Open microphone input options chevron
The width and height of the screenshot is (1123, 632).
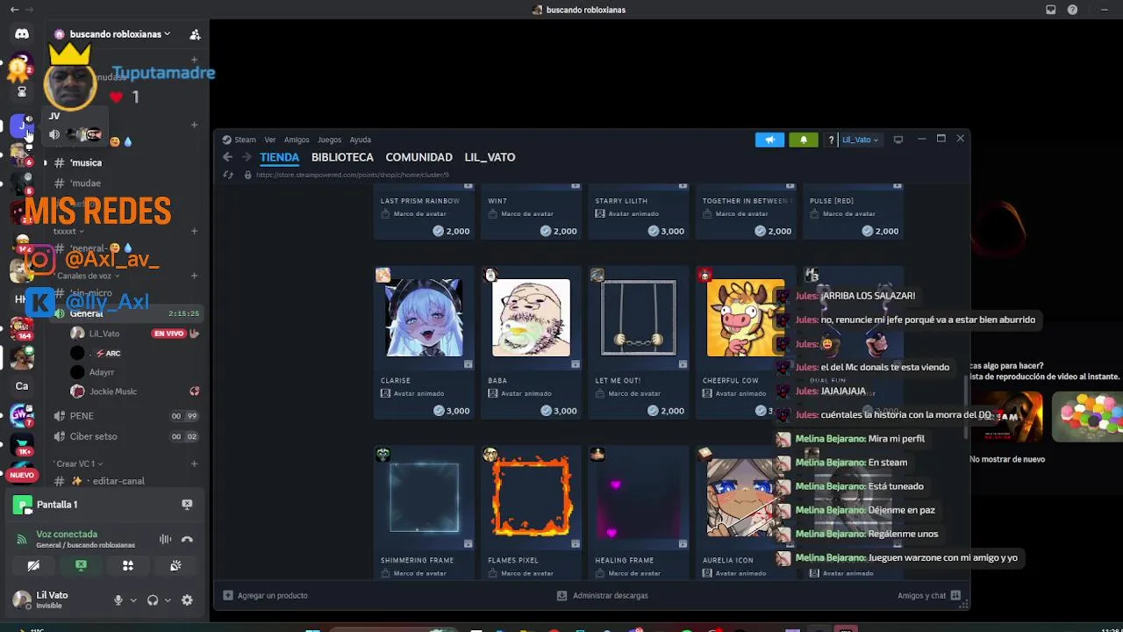(133, 600)
